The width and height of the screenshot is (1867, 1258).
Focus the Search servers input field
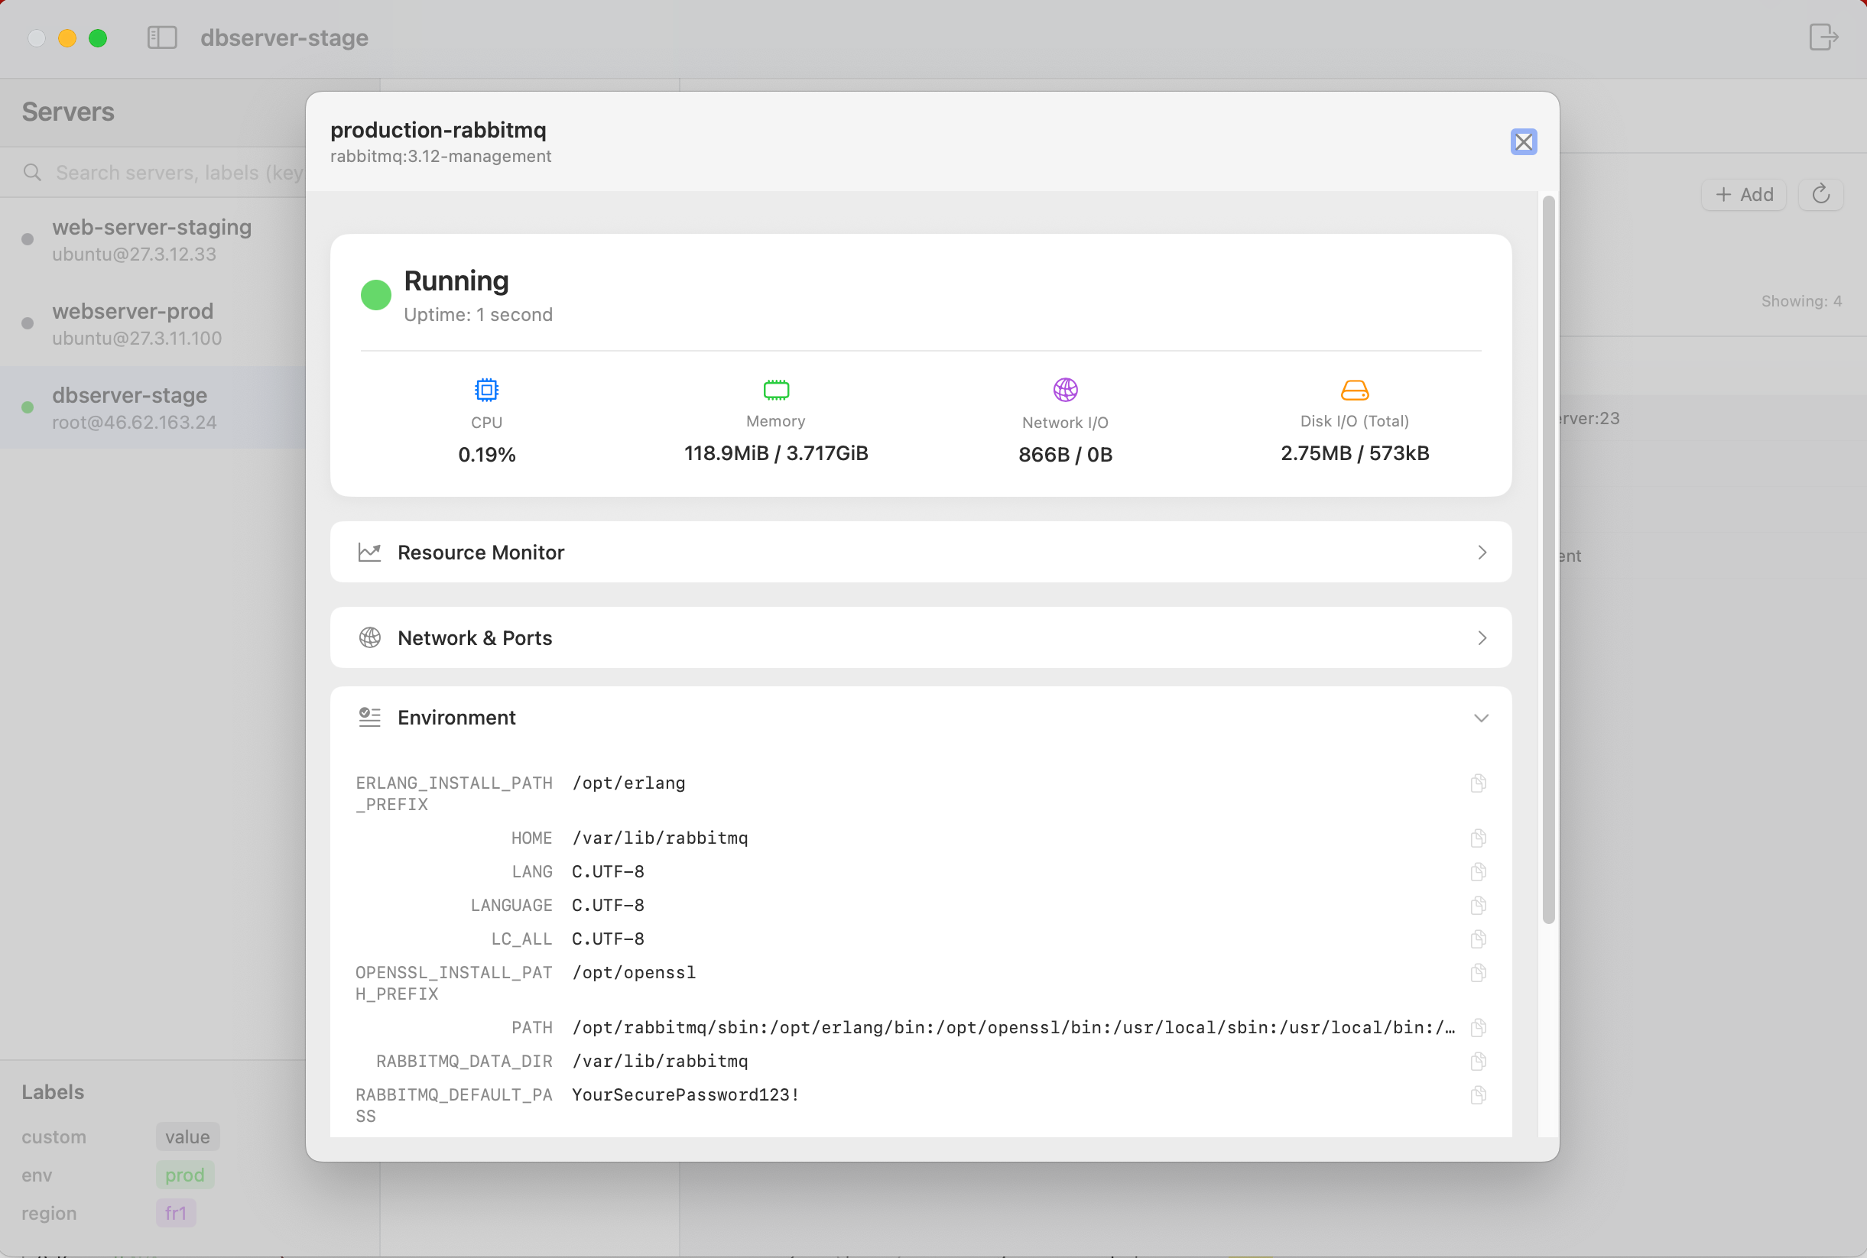179,173
